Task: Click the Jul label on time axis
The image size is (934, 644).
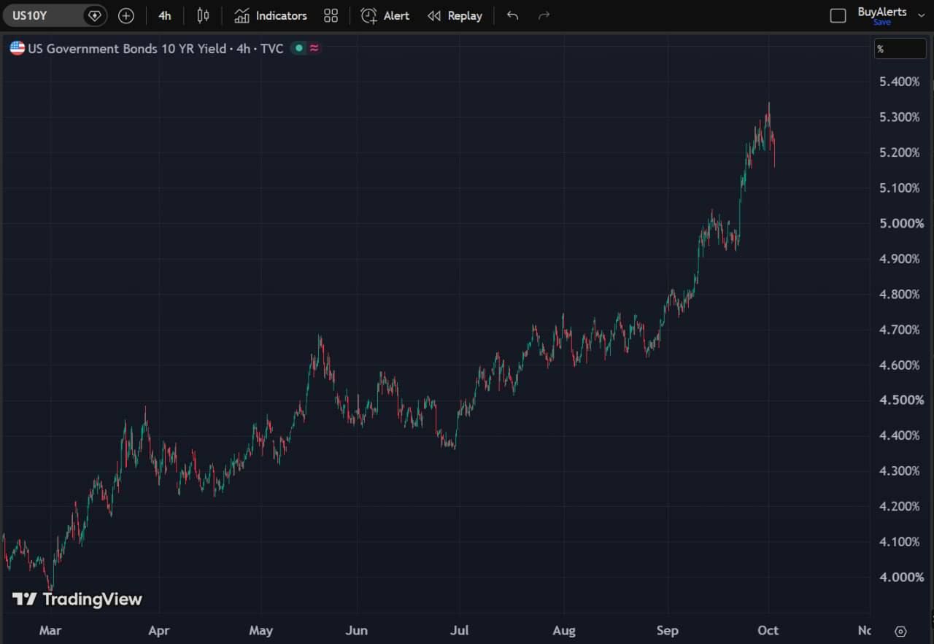Action: click(460, 631)
